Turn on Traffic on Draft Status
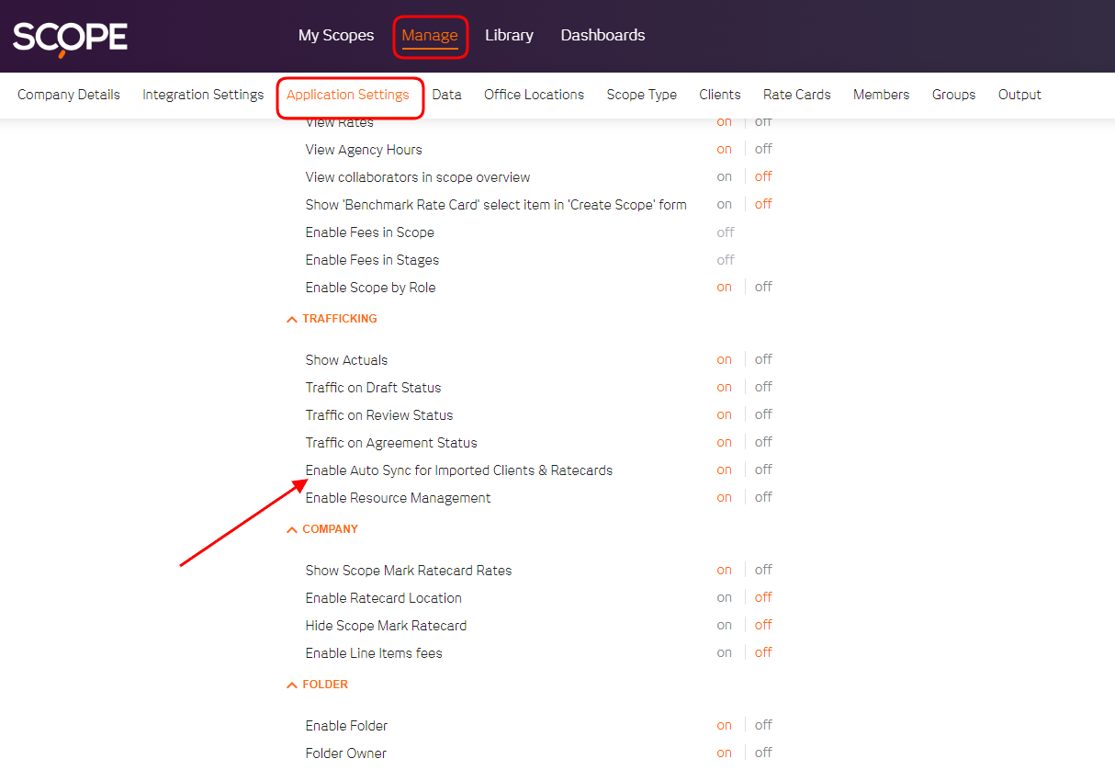 pos(725,387)
